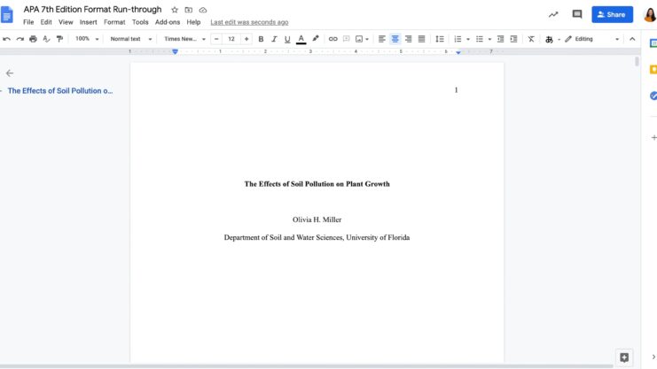Decrease the indent

click(x=500, y=39)
